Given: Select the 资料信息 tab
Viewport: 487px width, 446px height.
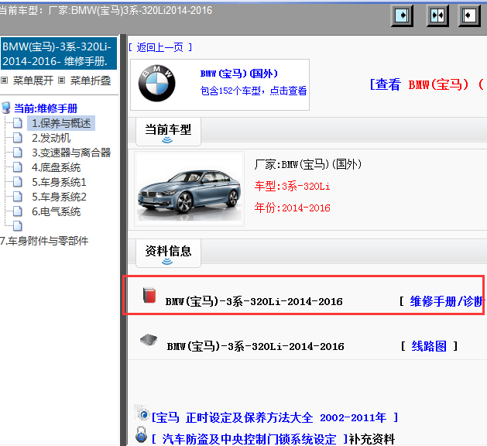Looking at the screenshot, I should coord(168,253).
